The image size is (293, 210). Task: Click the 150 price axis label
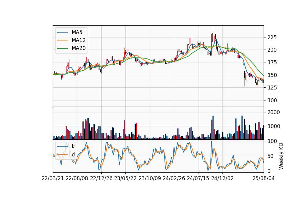[272, 75]
